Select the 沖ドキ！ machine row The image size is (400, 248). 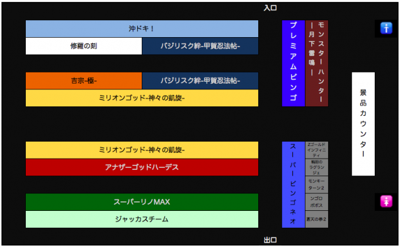pyautogui.click(x=142, y=28)
